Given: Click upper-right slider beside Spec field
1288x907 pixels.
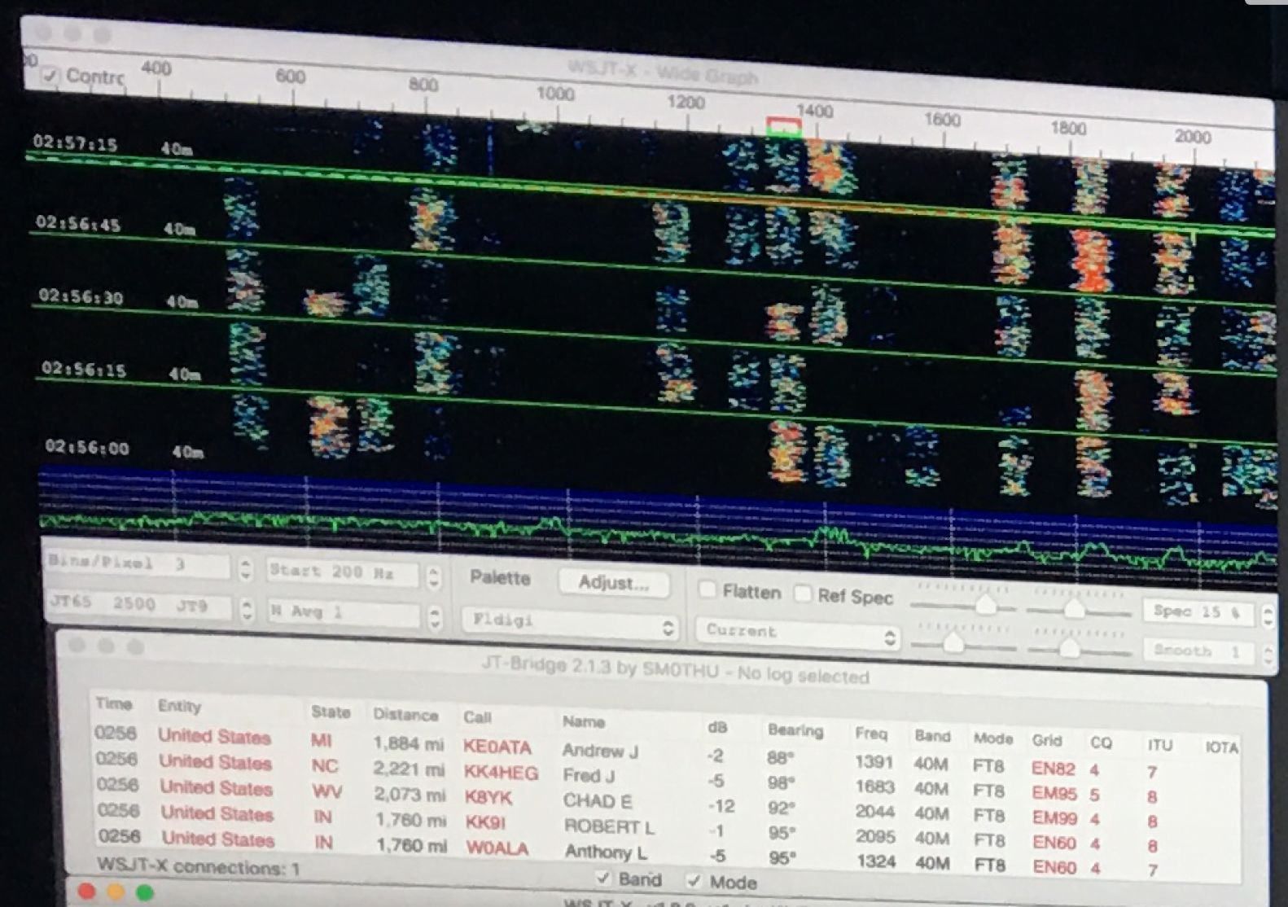Looking at the screenshot, I should coord(1079,609).
